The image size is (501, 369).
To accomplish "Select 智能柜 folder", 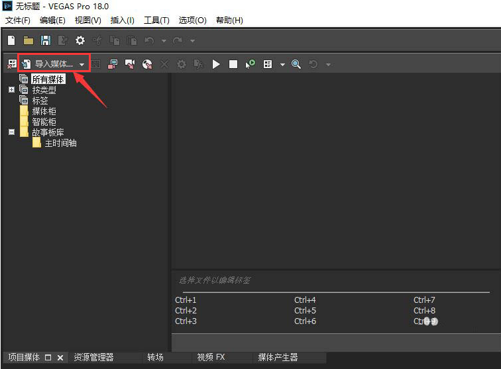I will point(44,122).
